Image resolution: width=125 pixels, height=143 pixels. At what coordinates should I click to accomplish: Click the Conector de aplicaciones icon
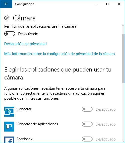[9, 127]
